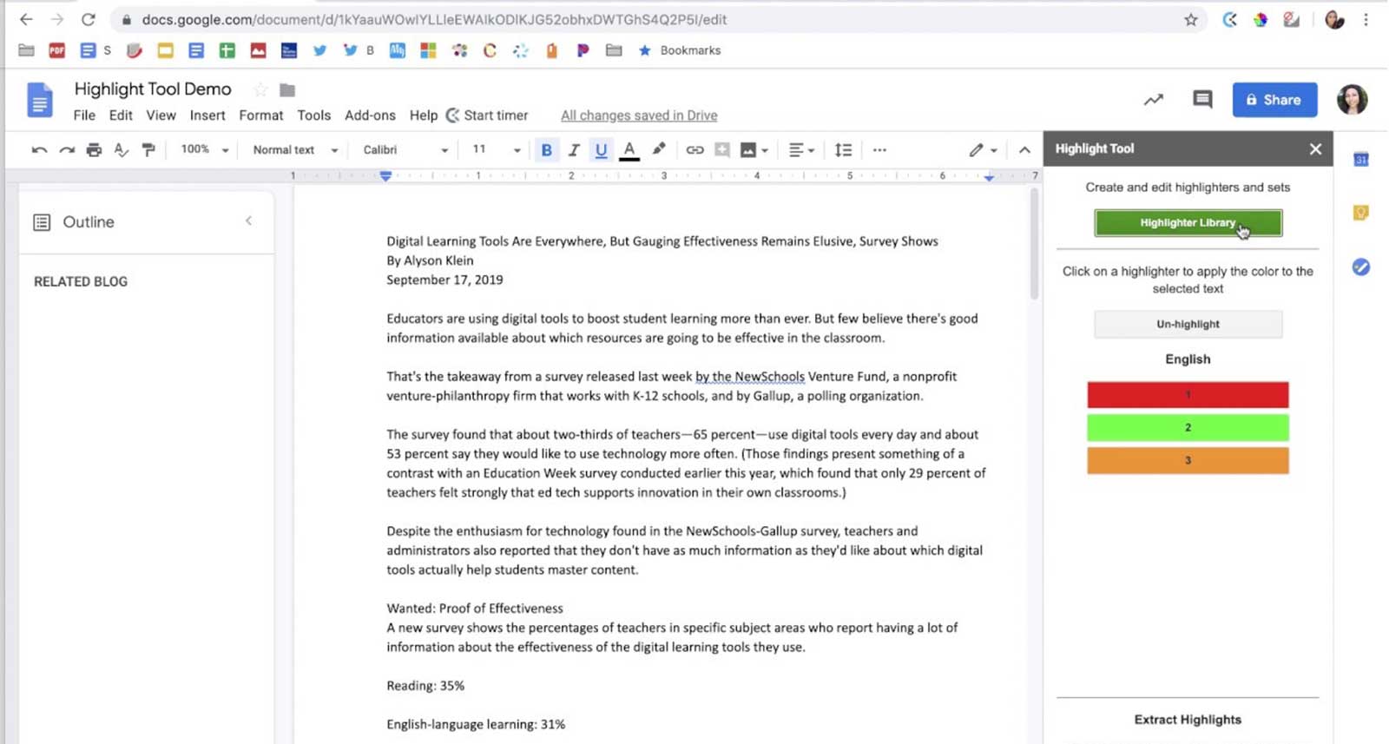Open the Insert menu
The image size is (1389, 744).
(207, 115)
